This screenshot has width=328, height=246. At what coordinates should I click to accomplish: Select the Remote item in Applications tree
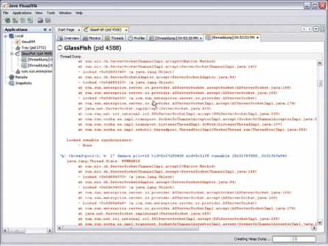tap(21, 77)
